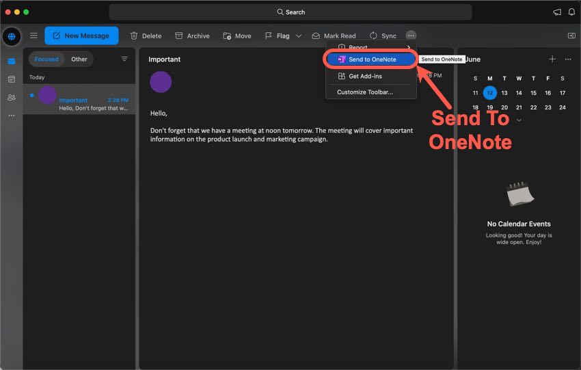Click the toolbar more options ellipsis
581x370 pixels.
411,35
